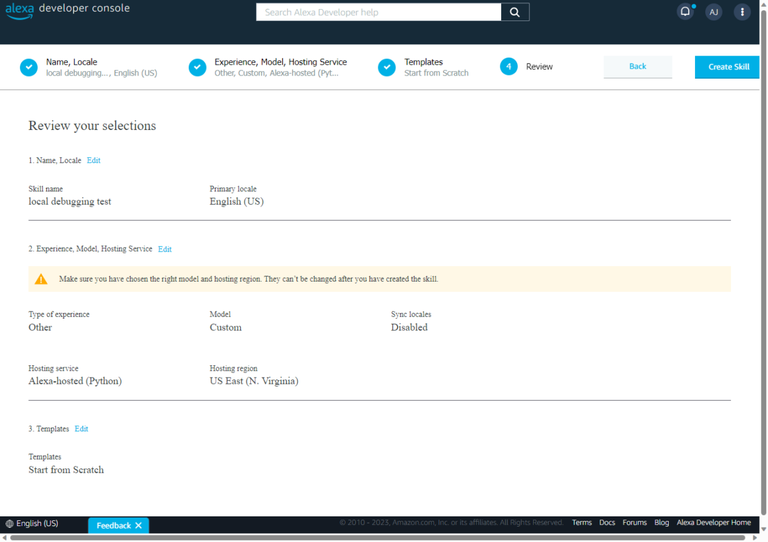Open the notifications bell
Screen dimensions: 768x542
pos(685,12)
